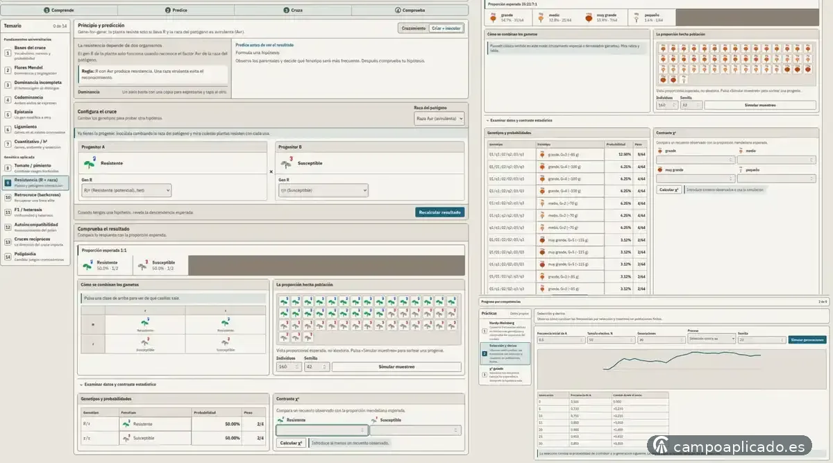This screenshot has width=833, height=463.
Task: Click Simular muestreo beside the Semilla 42 field
Action: coord(396,367)
